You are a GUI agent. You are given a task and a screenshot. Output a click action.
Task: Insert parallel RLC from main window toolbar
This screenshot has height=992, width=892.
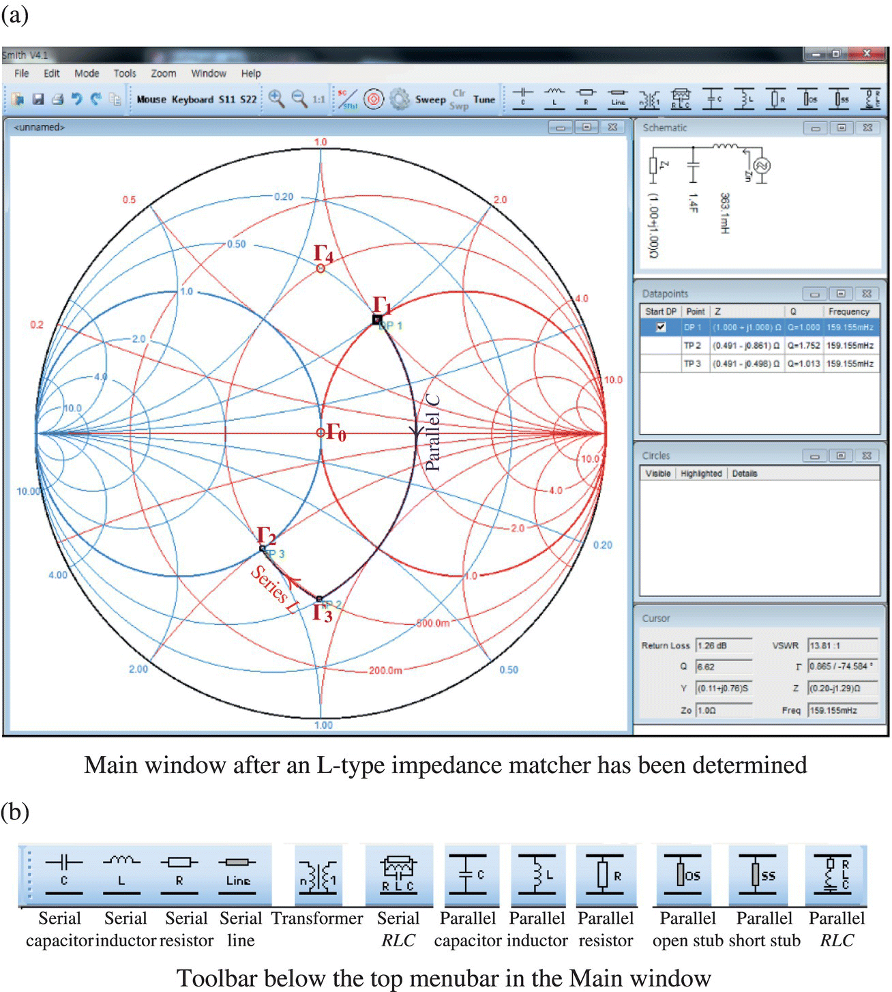coord(870,100)
